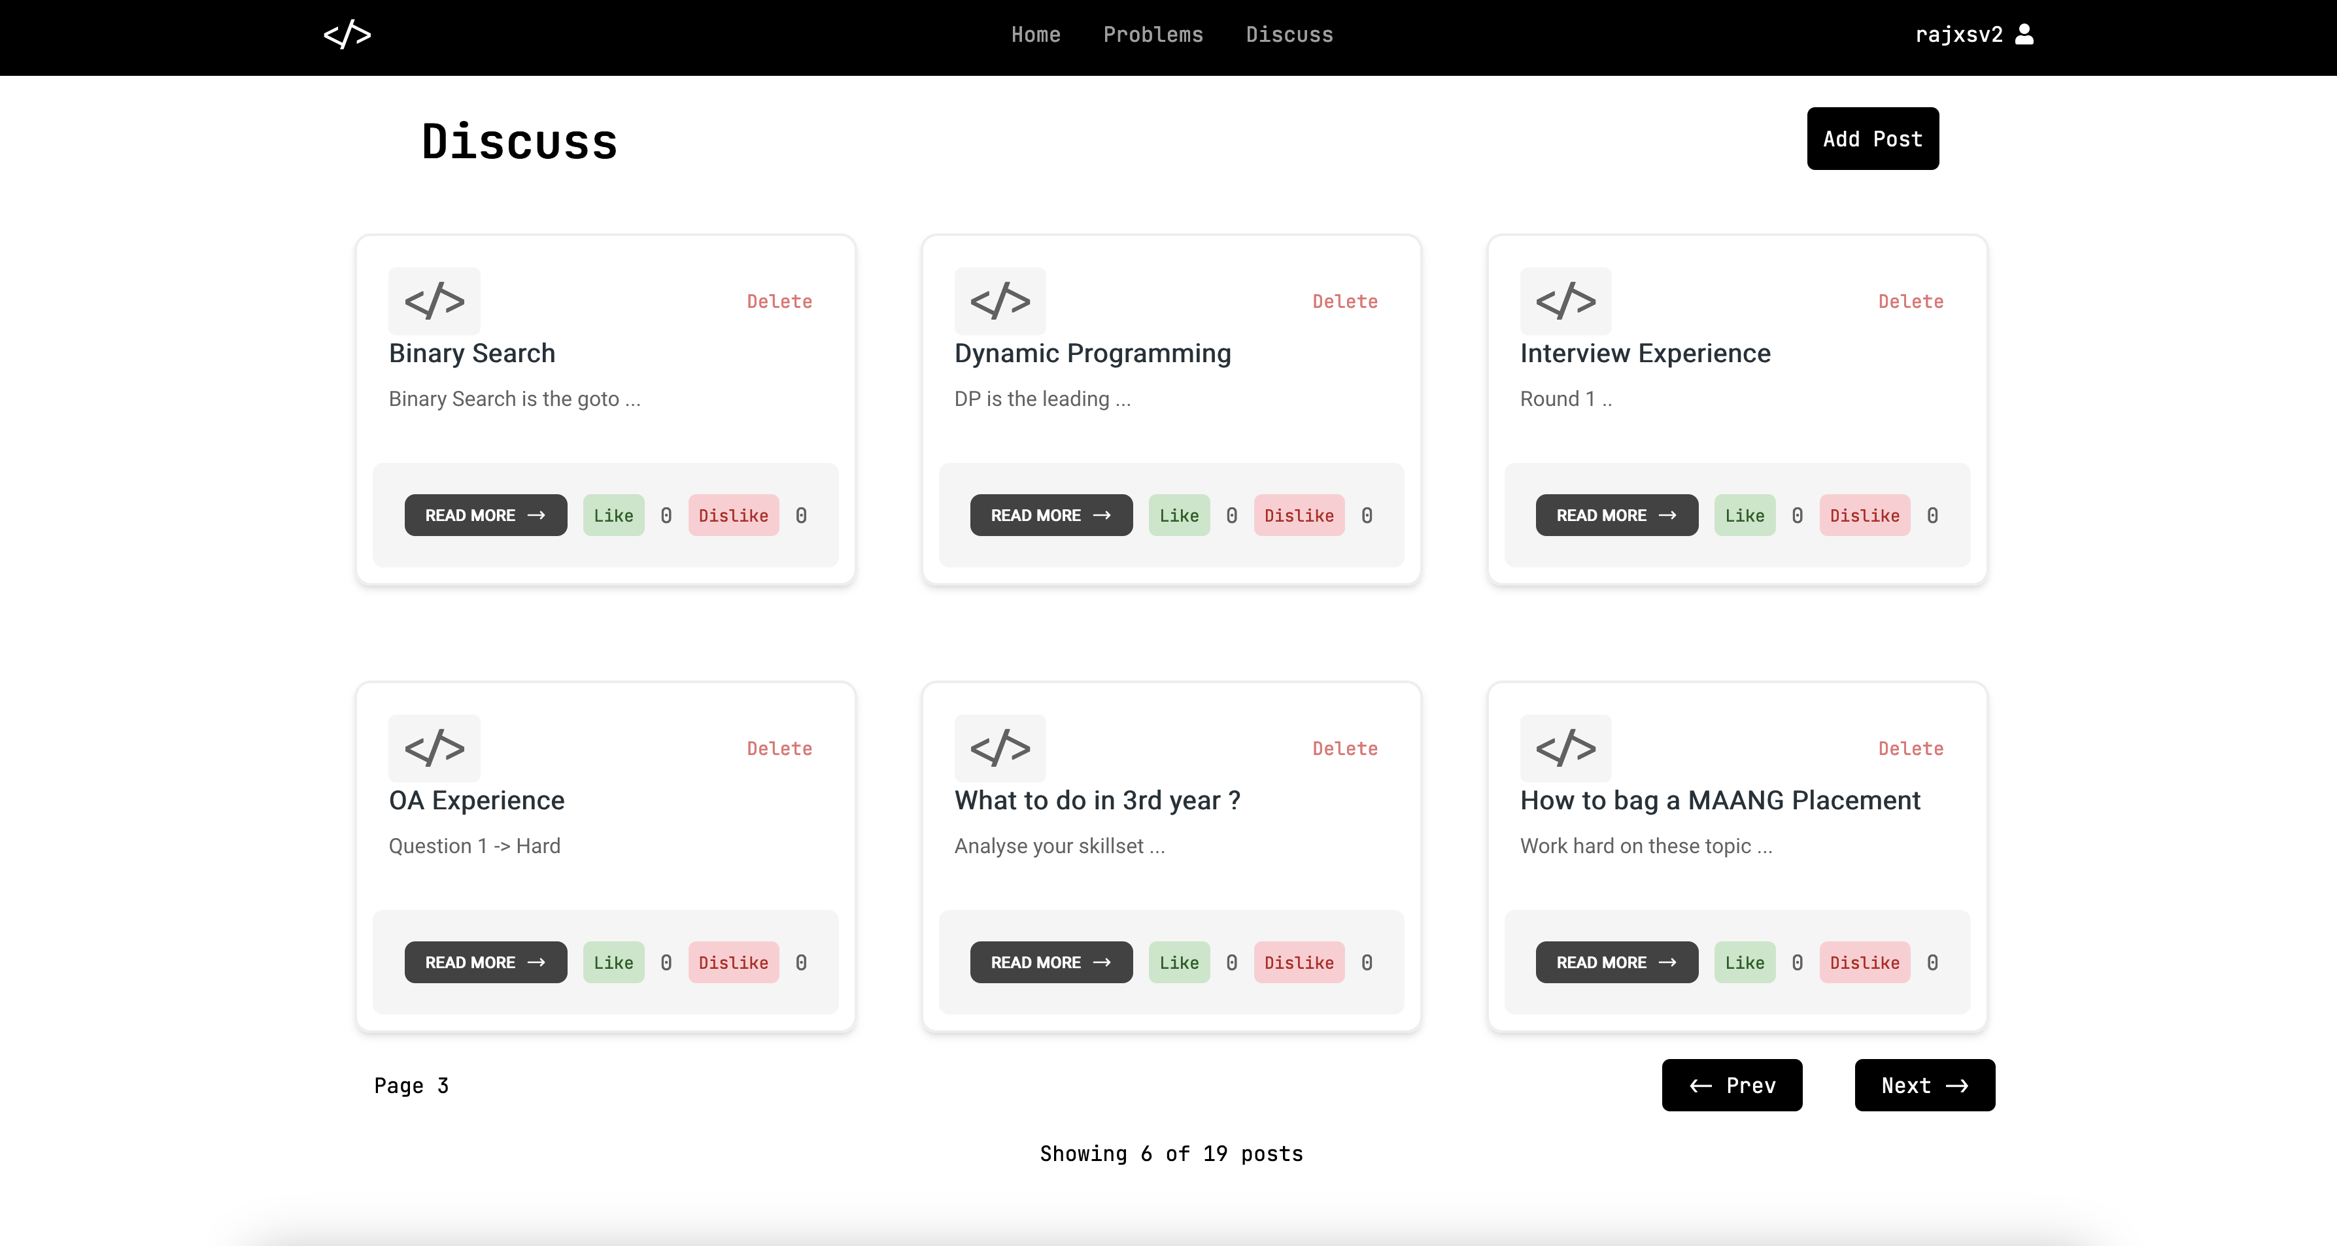Go back with the Prev button
2337x1246 pixels.
tap(1731, 1085)
